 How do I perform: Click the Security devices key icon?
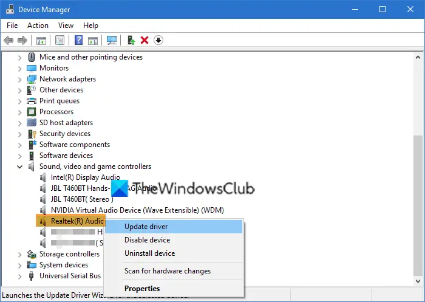point(32,134)
